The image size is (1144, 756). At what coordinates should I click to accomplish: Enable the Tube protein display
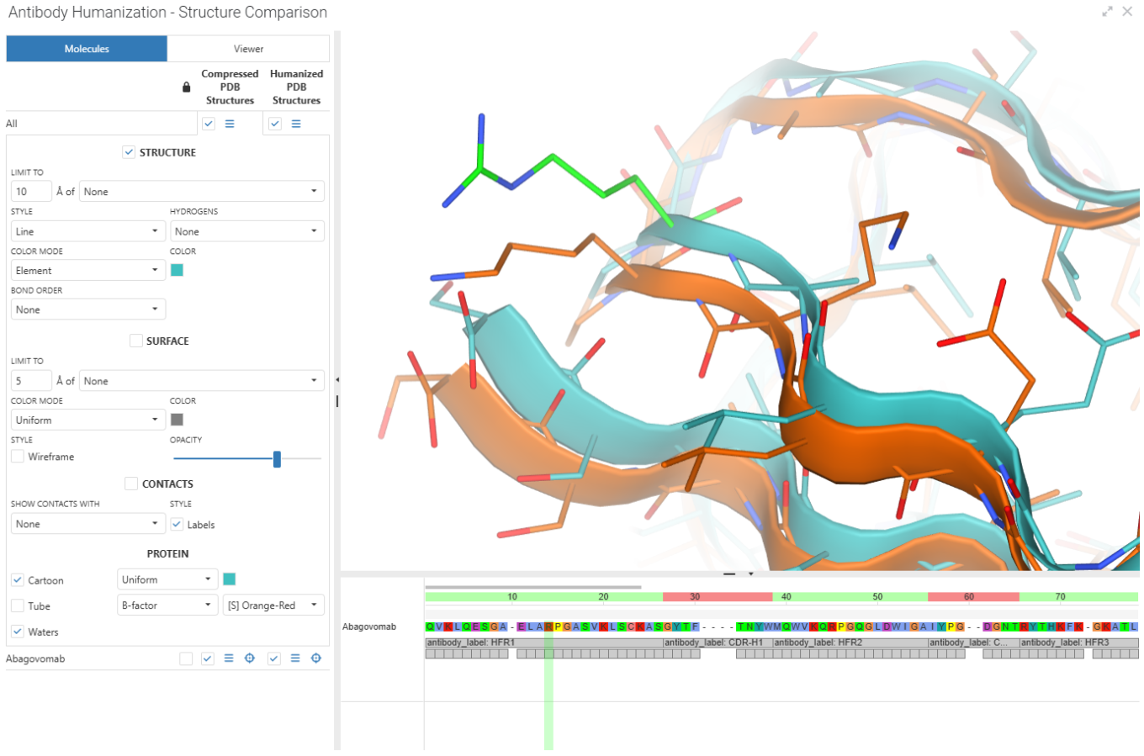(18, 606)
